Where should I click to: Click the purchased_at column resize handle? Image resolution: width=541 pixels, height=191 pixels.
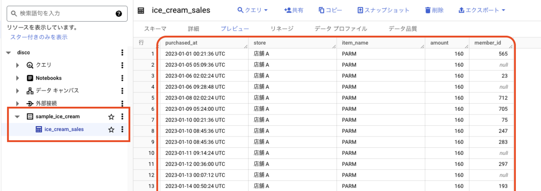246,46
